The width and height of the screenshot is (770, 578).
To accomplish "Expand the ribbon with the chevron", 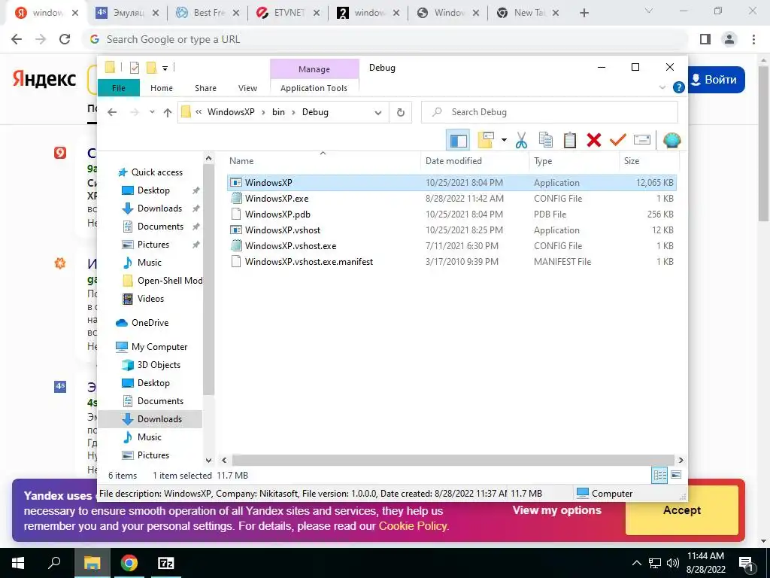I will click(662, 87).
